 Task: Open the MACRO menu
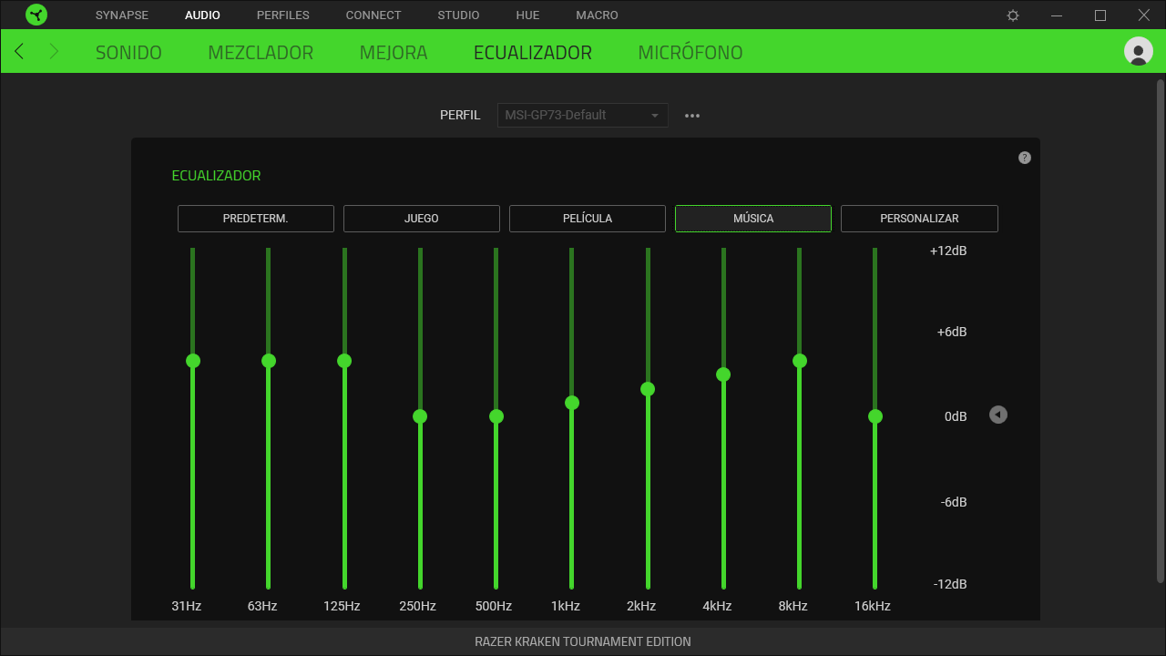click(597, 15)
